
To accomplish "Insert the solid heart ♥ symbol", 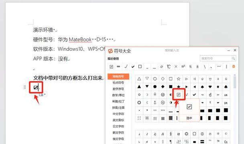I will 210,87.
